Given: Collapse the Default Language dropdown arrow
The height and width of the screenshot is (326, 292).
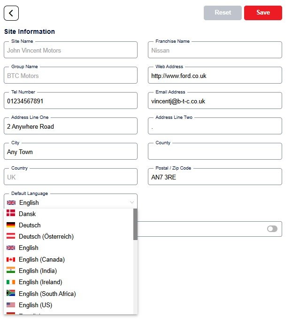Looking at the screenshot, I should point(132,203).
